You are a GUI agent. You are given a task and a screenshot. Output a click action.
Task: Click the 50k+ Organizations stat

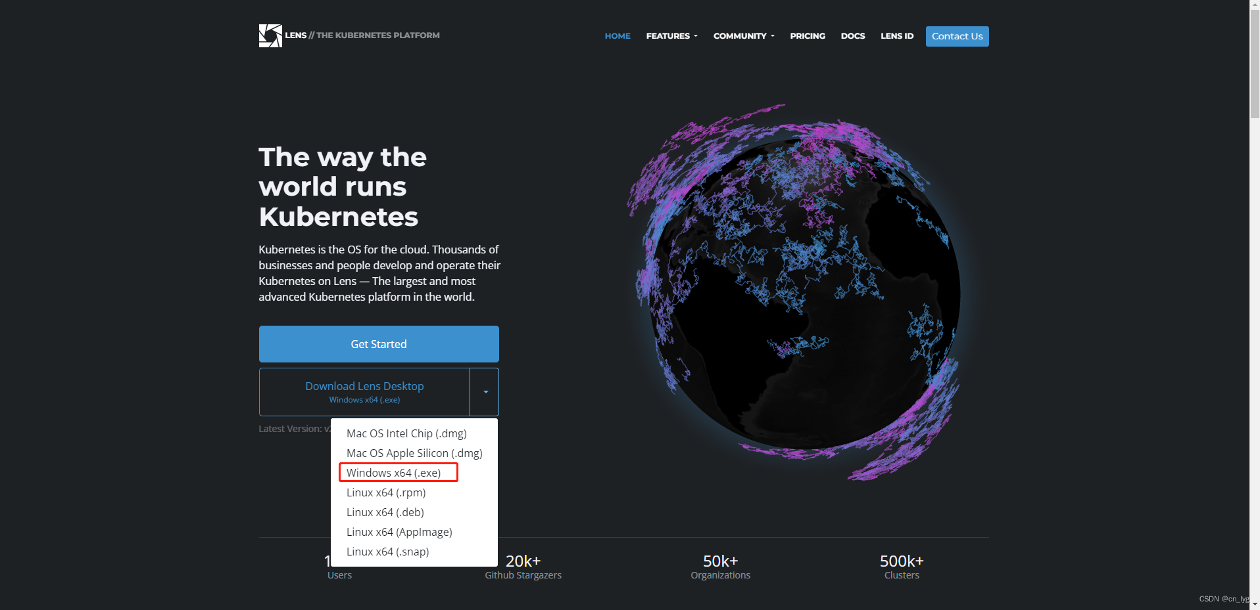(721, 567)
